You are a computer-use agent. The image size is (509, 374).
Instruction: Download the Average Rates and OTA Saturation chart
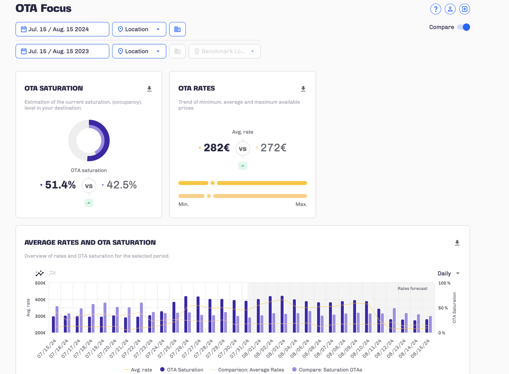(x=457, y=243)
